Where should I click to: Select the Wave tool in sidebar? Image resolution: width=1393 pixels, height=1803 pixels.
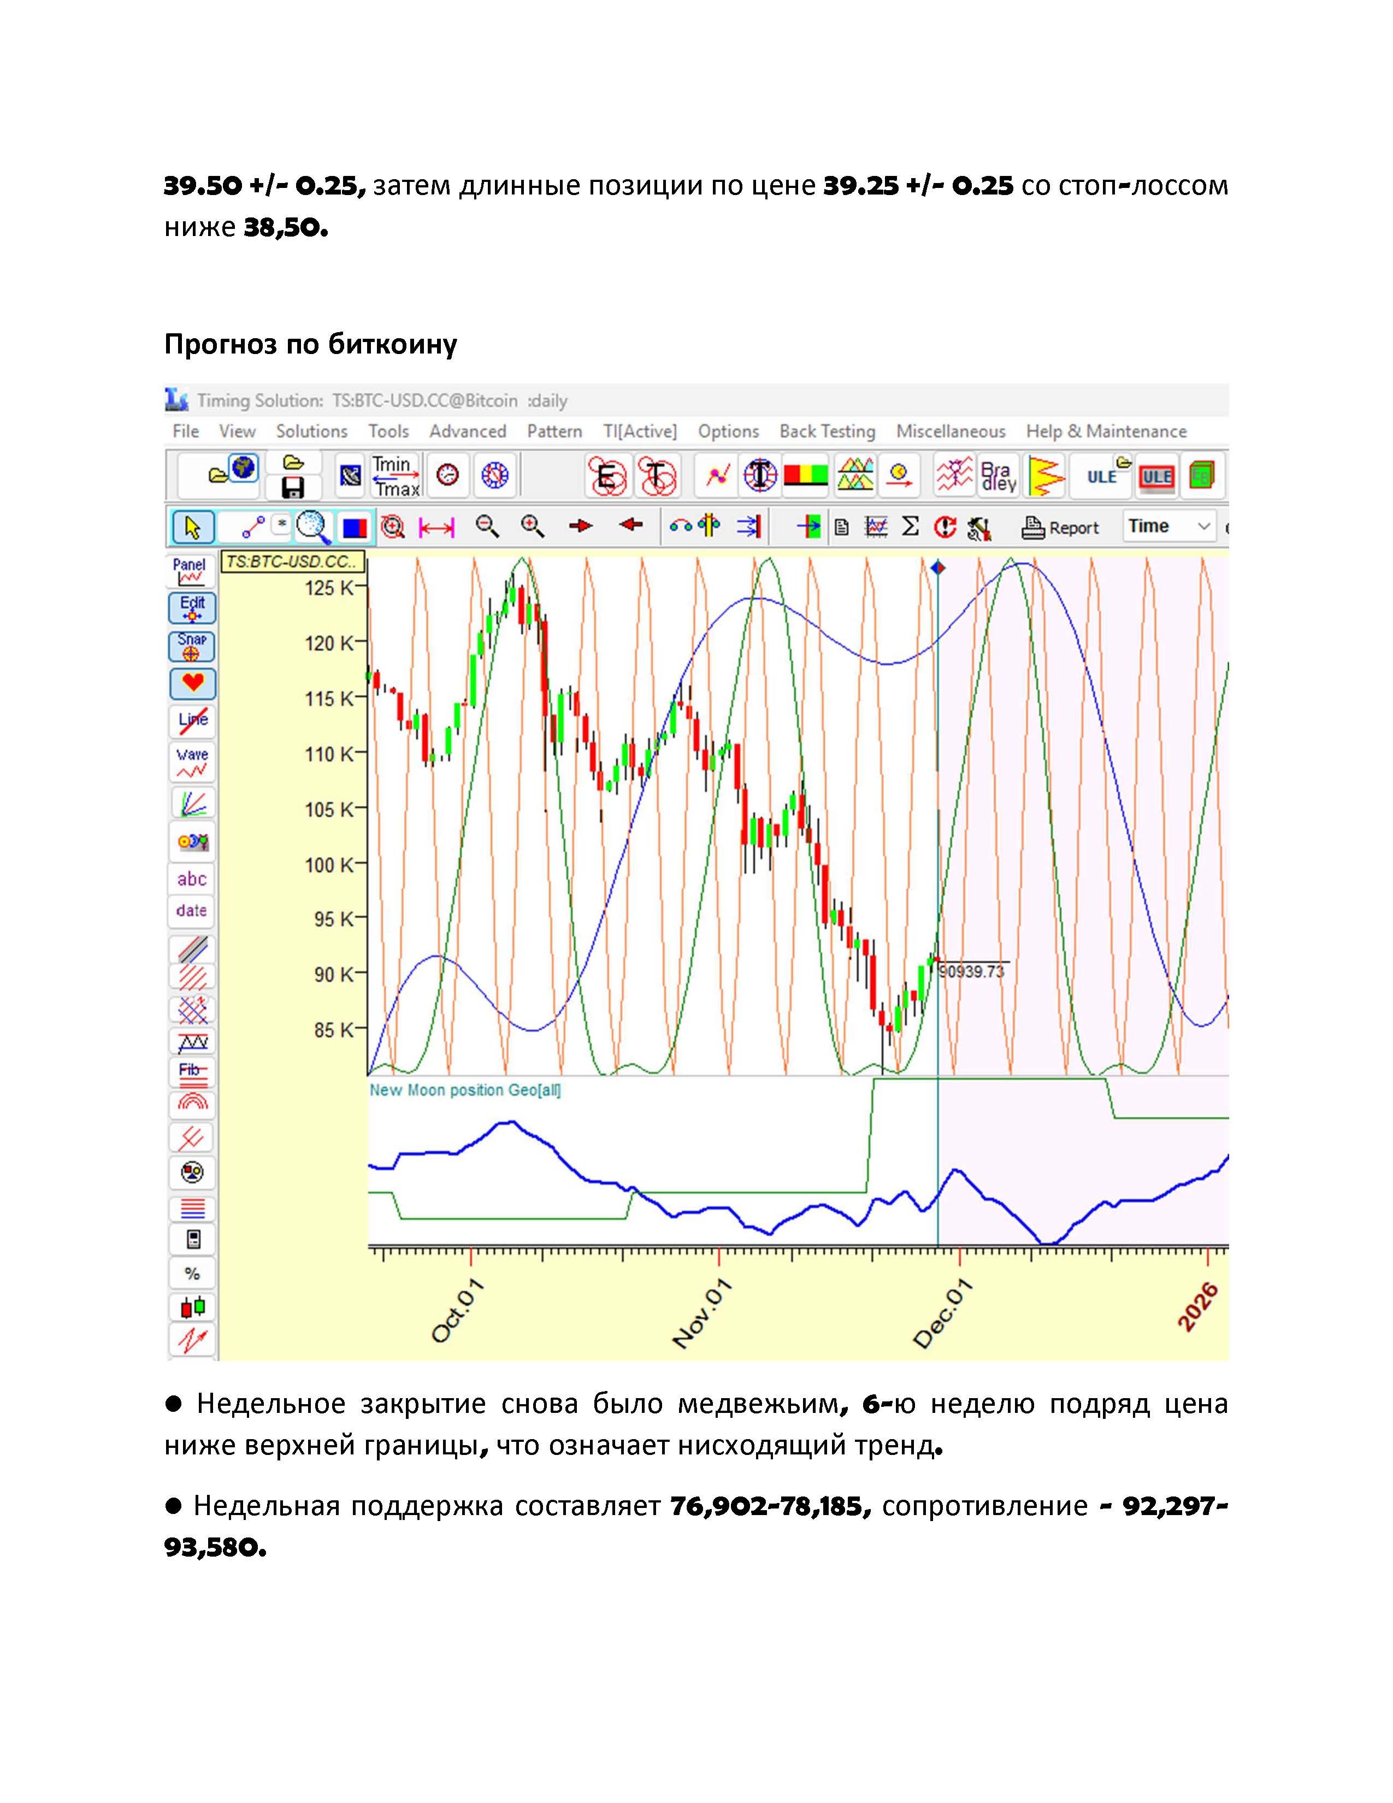click(191, 763)
